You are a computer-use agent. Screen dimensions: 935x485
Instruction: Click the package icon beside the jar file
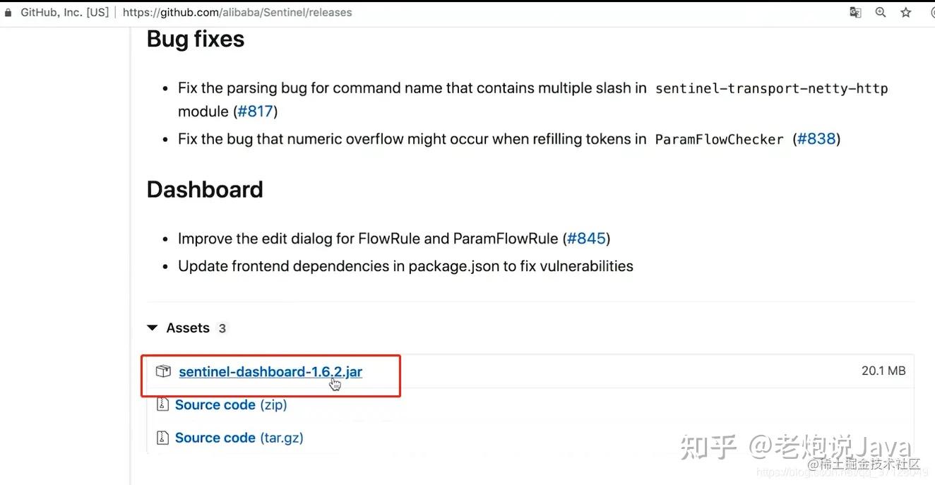coord(163,371)
